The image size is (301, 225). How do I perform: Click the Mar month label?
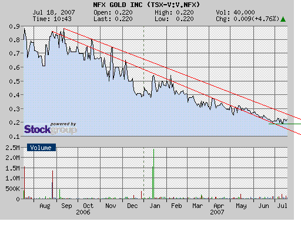(198, 206)
